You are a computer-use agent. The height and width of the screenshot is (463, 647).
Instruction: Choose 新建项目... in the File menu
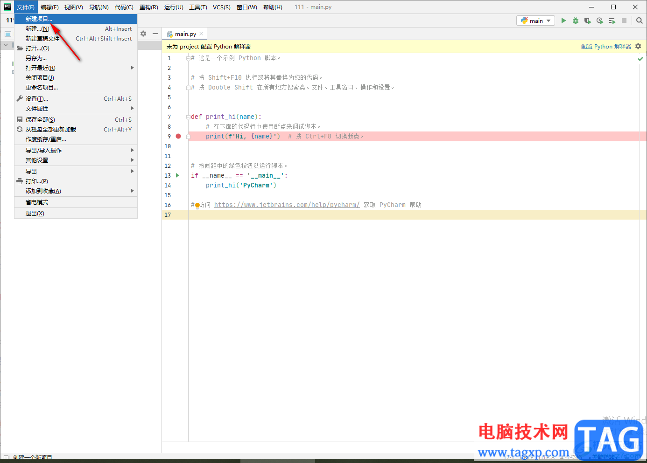click(76, 19)
